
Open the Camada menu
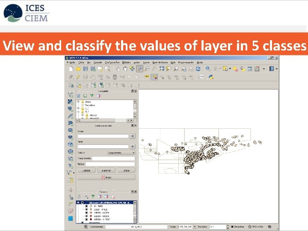tap(98, 62)
